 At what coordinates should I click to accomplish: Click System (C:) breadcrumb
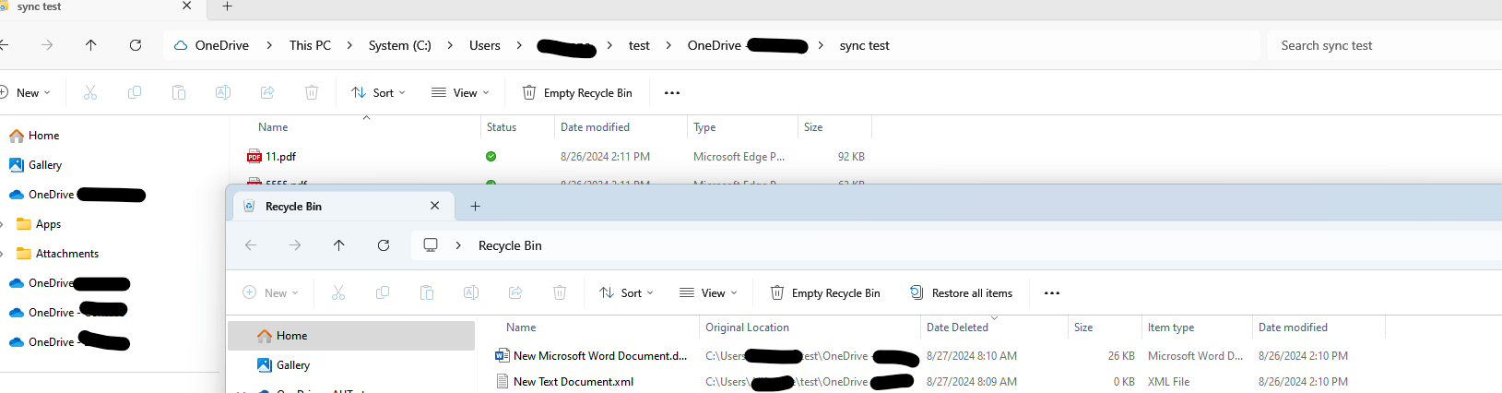click(400, 45)
